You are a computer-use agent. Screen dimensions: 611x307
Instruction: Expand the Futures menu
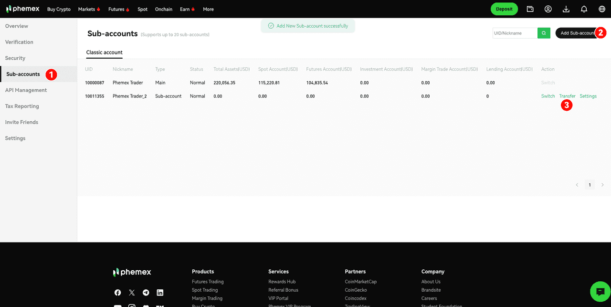(x=119, y=9)
